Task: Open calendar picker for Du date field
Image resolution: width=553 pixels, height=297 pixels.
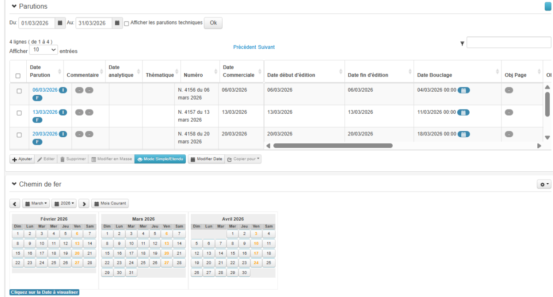Action: (x=60, y=23)
